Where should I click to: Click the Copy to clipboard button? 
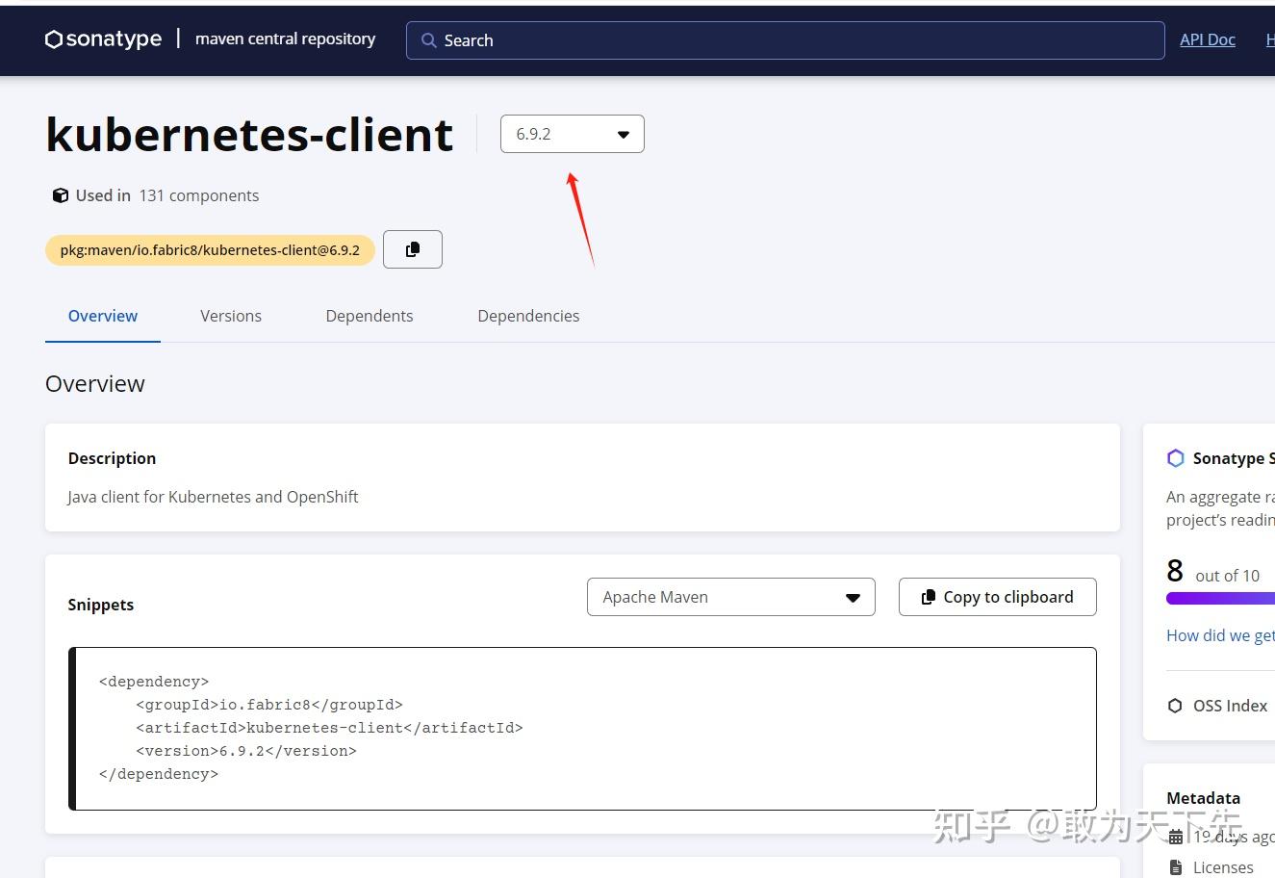997,597
